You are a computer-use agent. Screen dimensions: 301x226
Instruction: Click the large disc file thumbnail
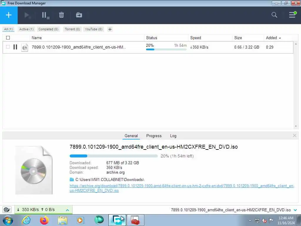coord(34,170)
